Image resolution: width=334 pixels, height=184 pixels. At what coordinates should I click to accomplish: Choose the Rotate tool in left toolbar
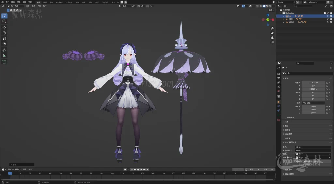(4, 33)
